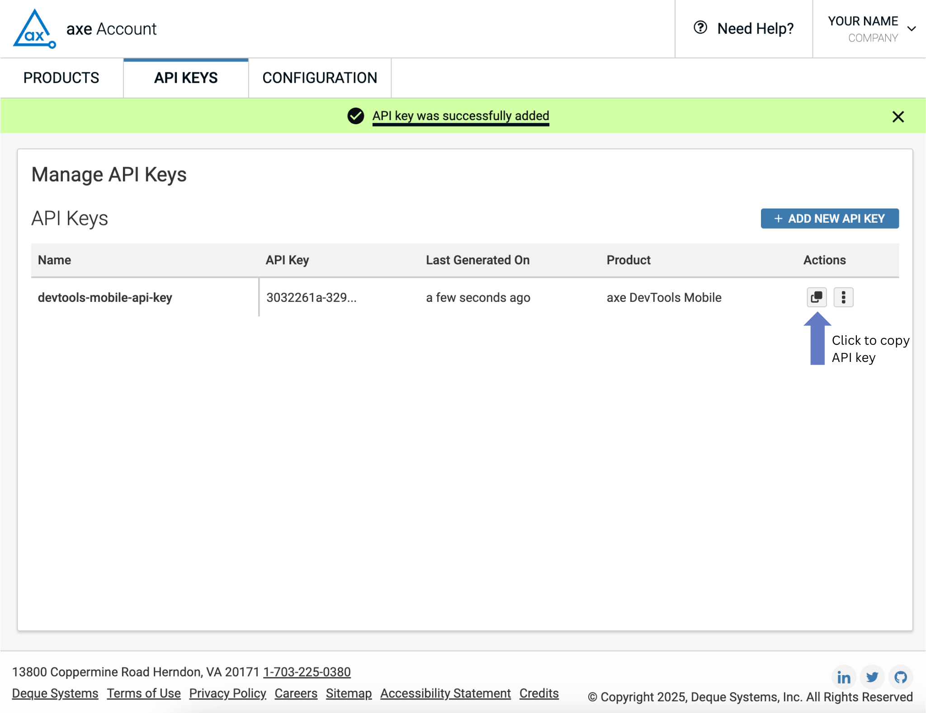The image size is (926, 713).
Task: Open Deque Twitter page icon
Action: tap(872, 677)
